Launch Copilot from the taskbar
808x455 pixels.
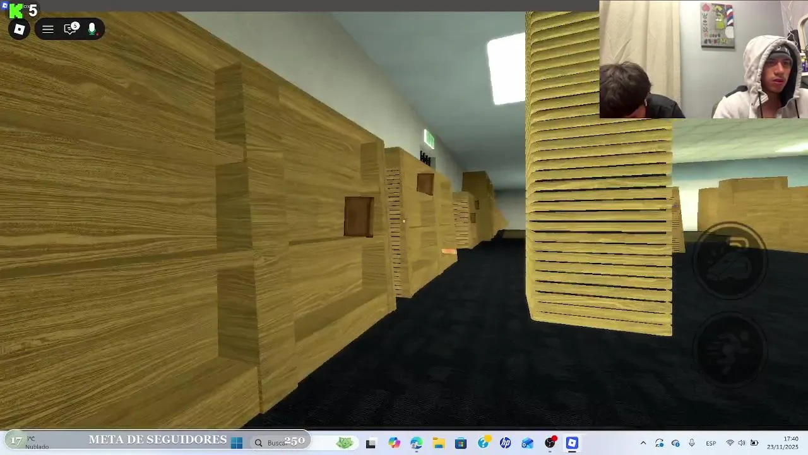pos(394,443)
